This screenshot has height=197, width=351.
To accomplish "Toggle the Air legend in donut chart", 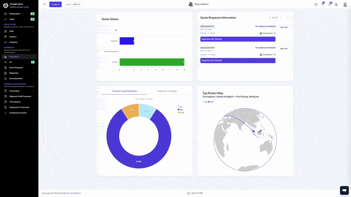I will click(180, 106).
